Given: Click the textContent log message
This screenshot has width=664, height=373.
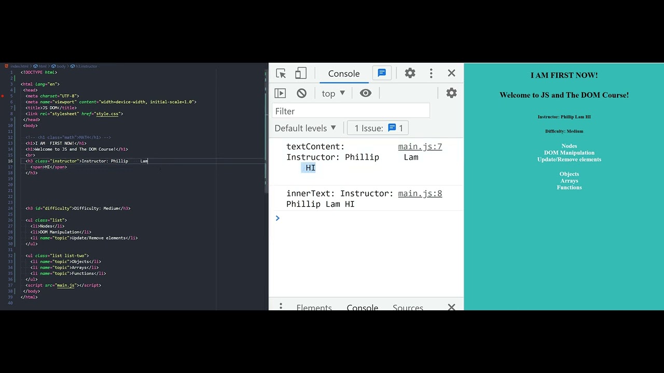Looking at the screenshot, I should 352,157.
